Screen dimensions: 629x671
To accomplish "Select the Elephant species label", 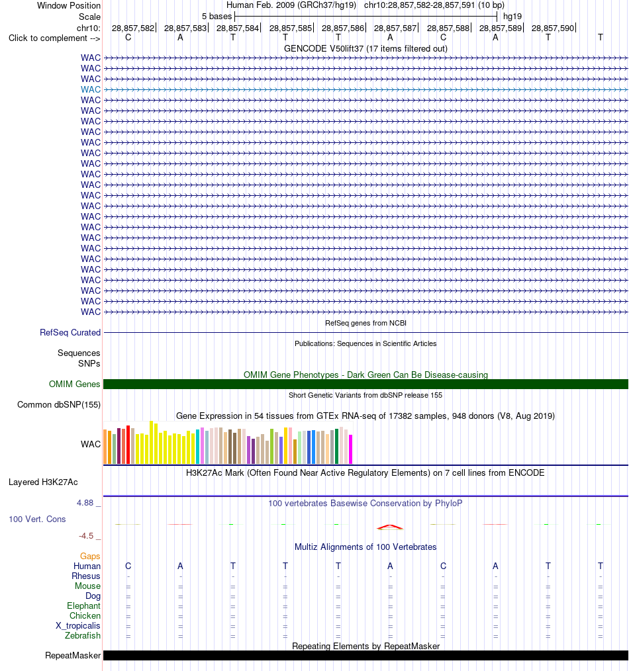I will coord(83,606).
